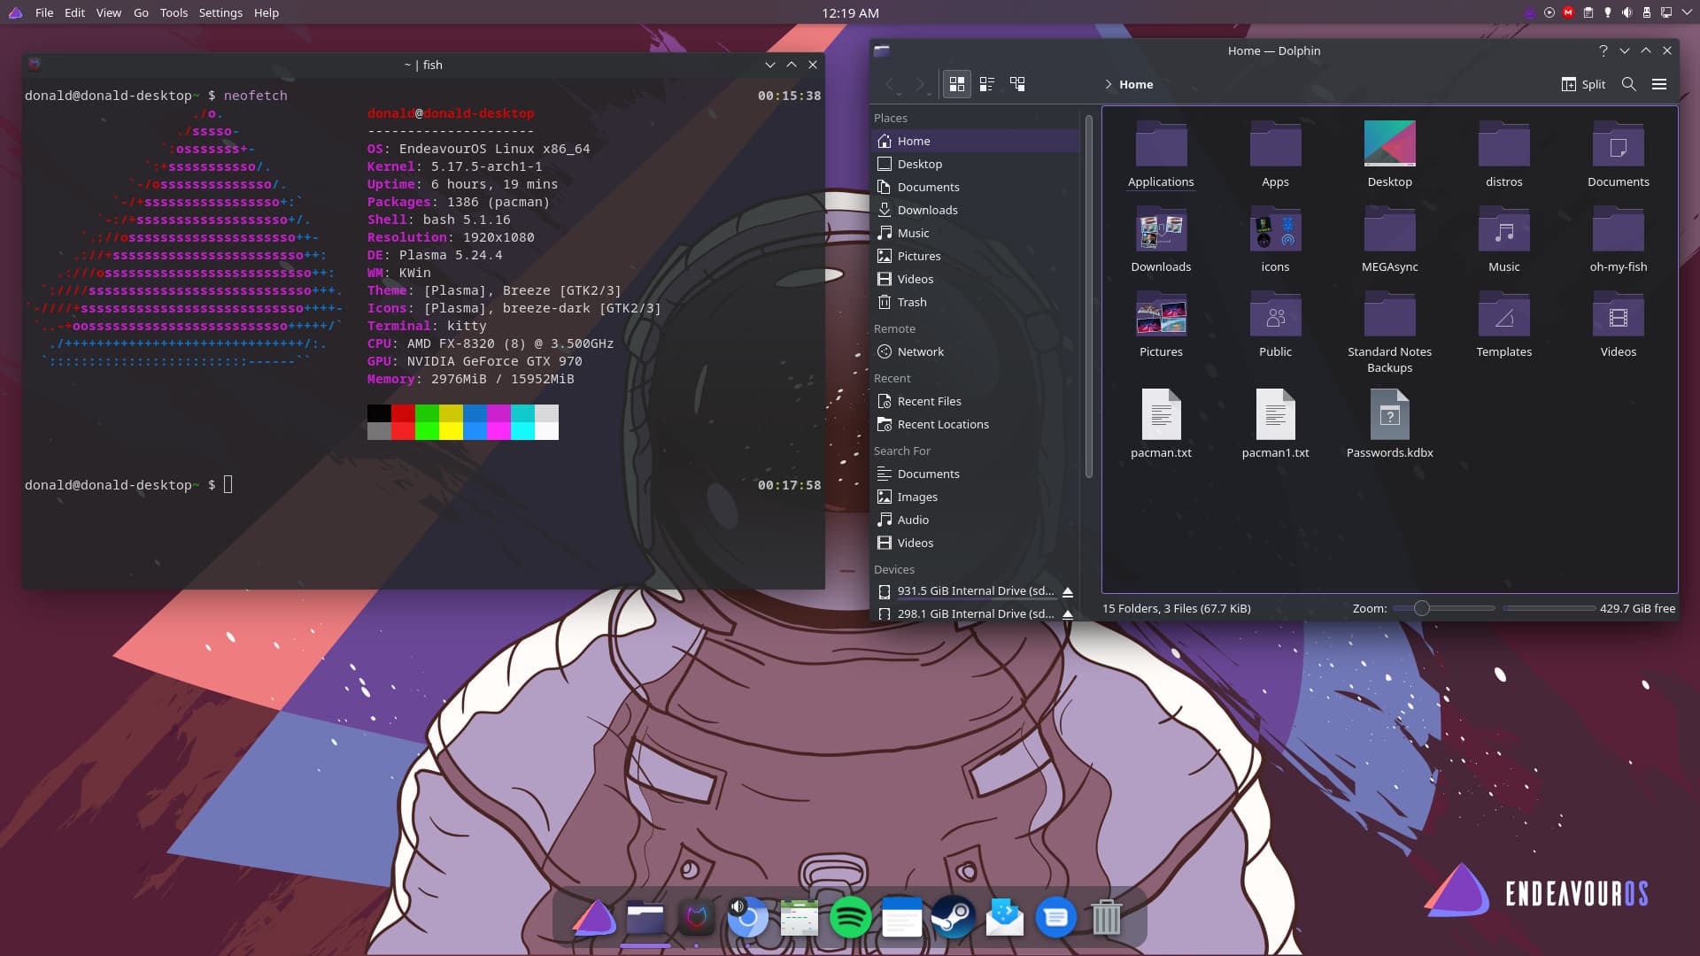1700x956 pixels.
Task: Open the View menu
Action: click(x=109, y=12)
